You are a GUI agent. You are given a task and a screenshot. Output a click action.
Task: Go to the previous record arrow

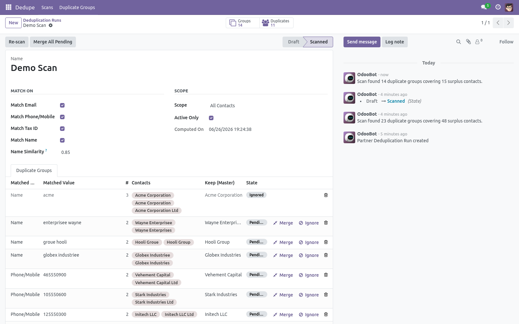tap(498, 23)
